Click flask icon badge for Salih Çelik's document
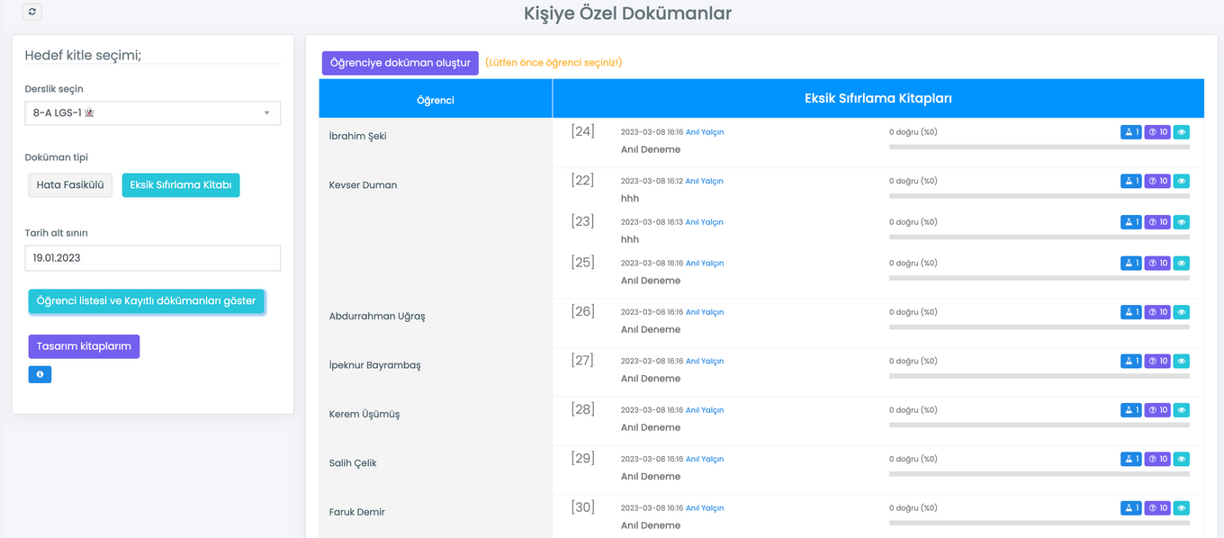 (1130, 459)
